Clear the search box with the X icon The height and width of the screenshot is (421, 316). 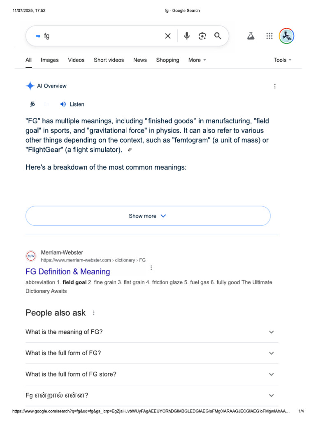coord(168,36)
